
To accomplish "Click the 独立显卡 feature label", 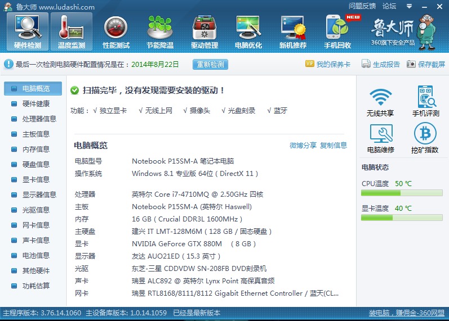I will (113, 111).
